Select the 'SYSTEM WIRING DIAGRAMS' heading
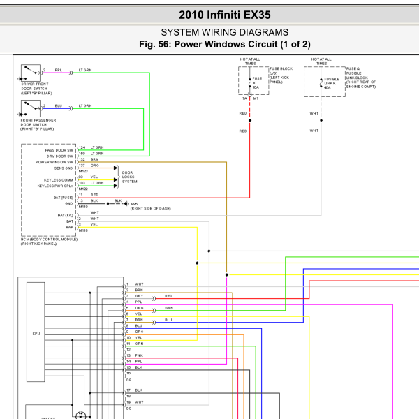 224,32
